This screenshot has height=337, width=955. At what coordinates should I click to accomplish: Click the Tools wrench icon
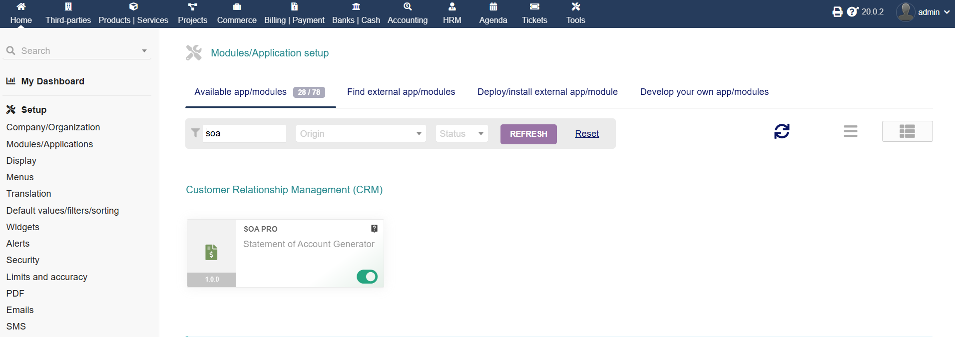[575, 7]
